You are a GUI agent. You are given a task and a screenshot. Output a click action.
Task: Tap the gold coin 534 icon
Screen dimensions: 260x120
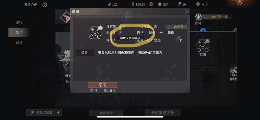[160, 5]
